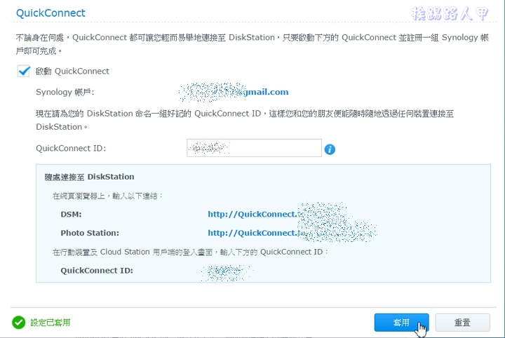
Task: Click the green 設定已套用 status checkmark icon
Action: (19, 323)
